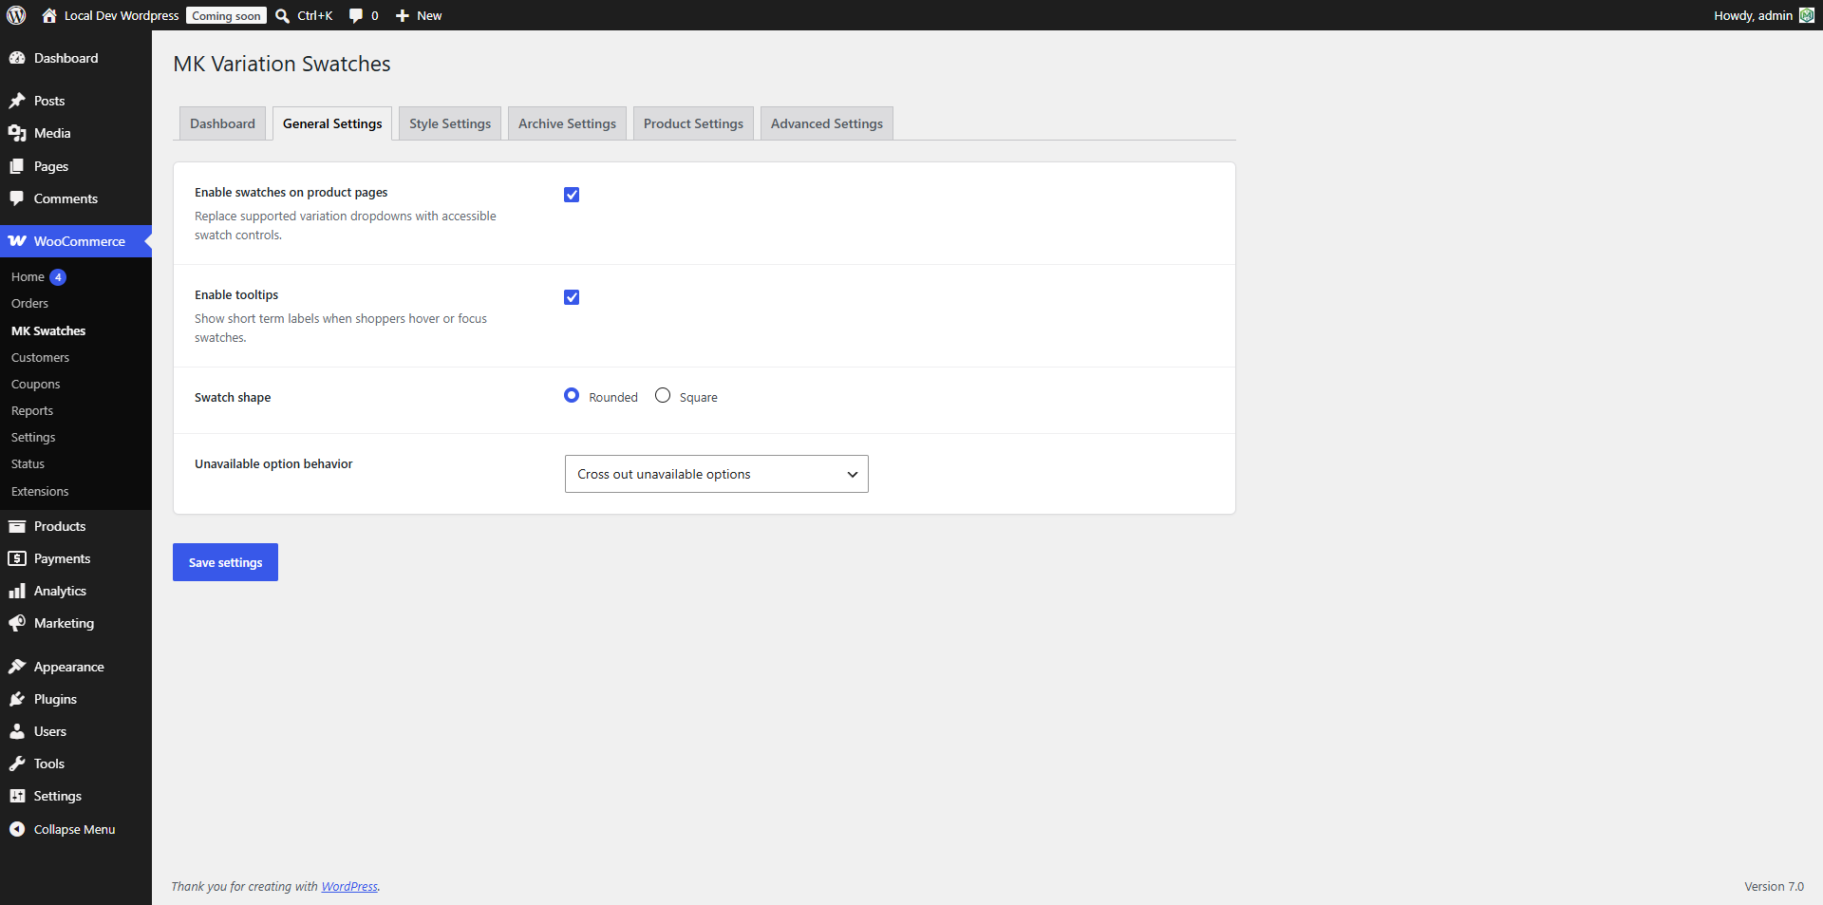
Task: Click the Media icon in sidebar
Action: point(17,133)
